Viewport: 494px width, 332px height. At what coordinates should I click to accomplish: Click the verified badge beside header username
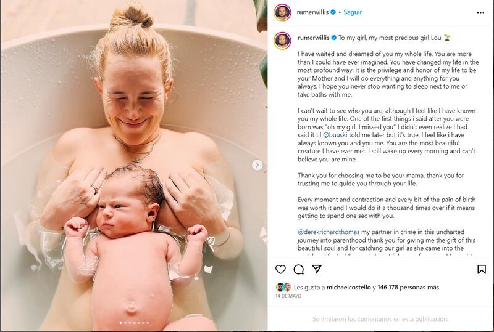pos(333,12)
